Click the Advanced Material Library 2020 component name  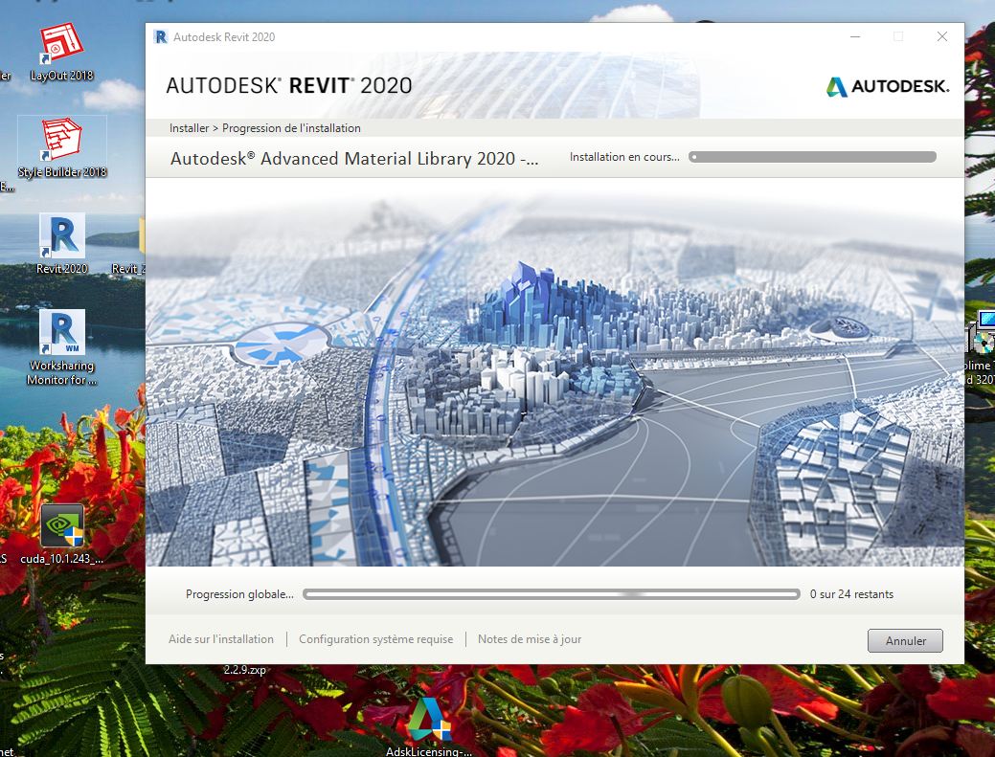tap(354, 159)
